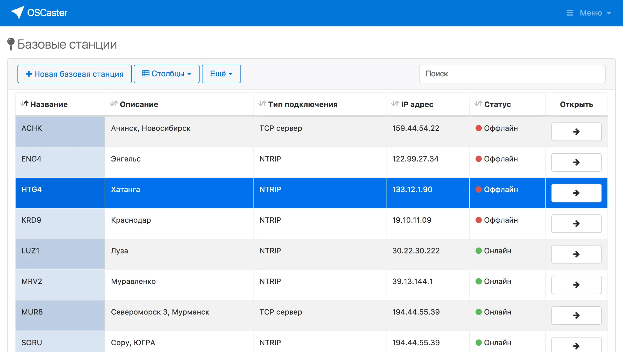
Task: Open the Меню dropdown at top right
Action: pyautogui.click(x=592, y=13)
